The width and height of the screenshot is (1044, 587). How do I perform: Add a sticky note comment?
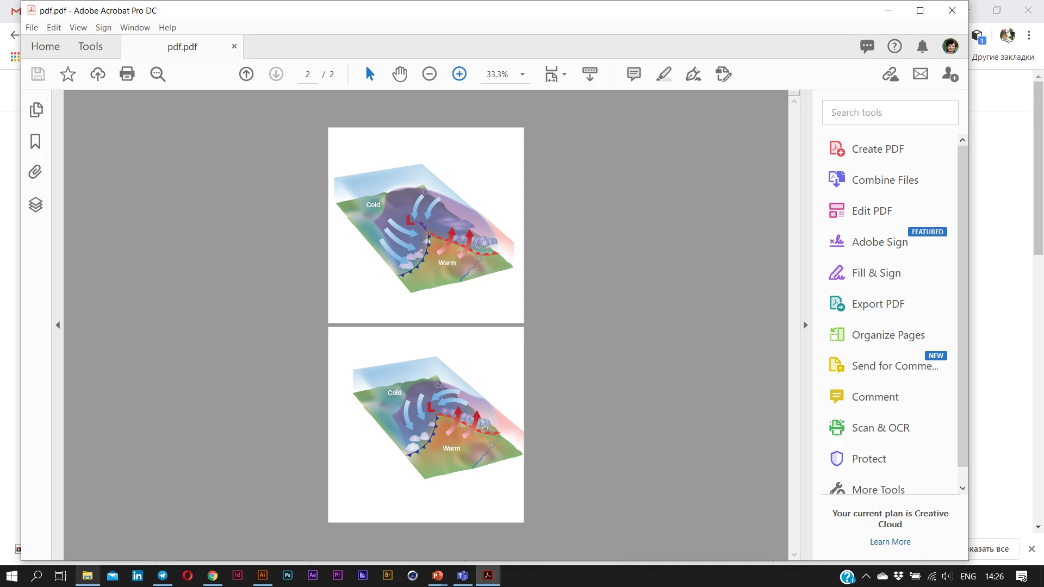click(x=633, y=74)
